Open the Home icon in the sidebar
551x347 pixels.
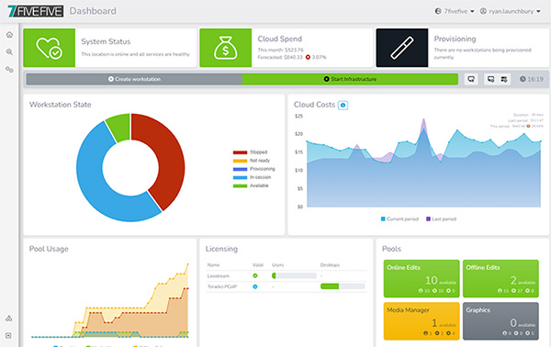point(9,34)
